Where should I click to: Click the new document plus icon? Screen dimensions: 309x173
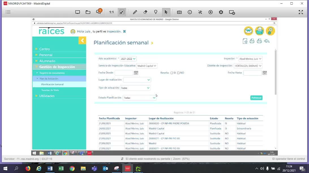tap(245, 41)
